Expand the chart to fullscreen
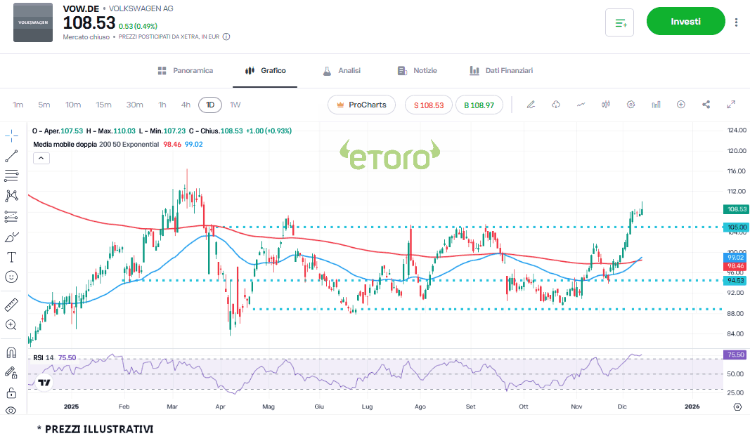Image resolution: width=750 pixels, height=436 pixels. pos(731,105)
